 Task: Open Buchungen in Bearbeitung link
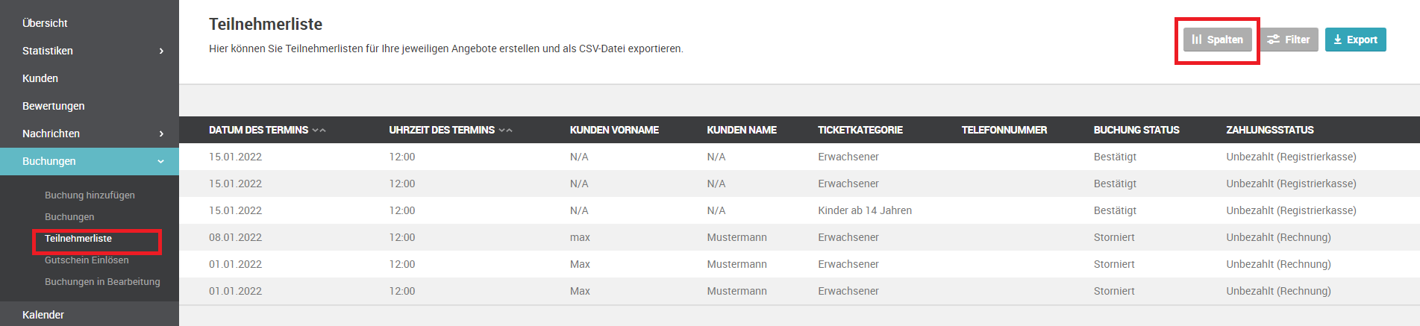102,282
